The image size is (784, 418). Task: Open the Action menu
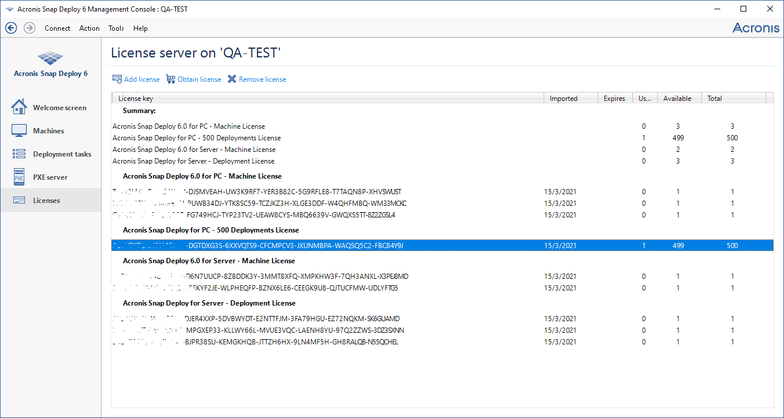[x=89, y=28]
